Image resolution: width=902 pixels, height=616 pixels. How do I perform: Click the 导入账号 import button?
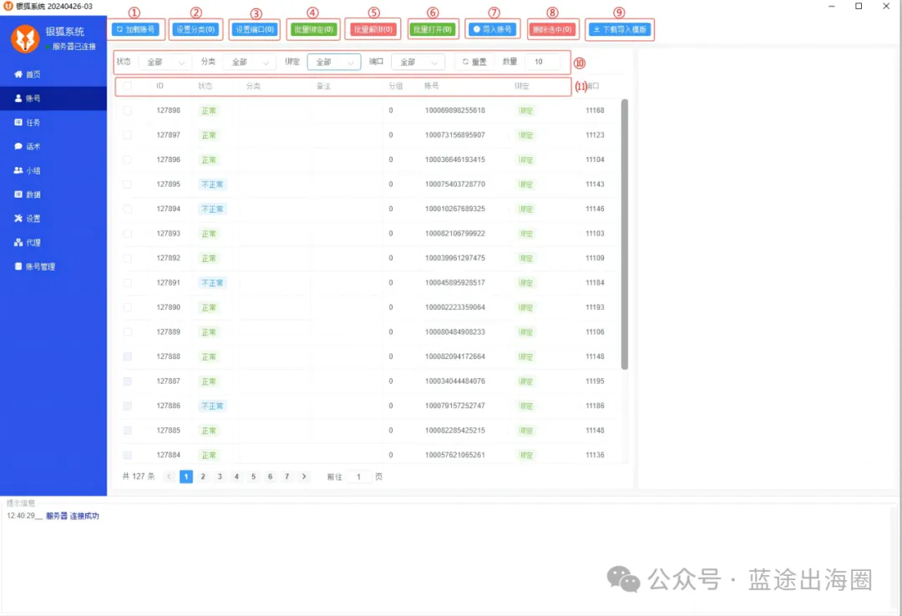click(493, 29)
